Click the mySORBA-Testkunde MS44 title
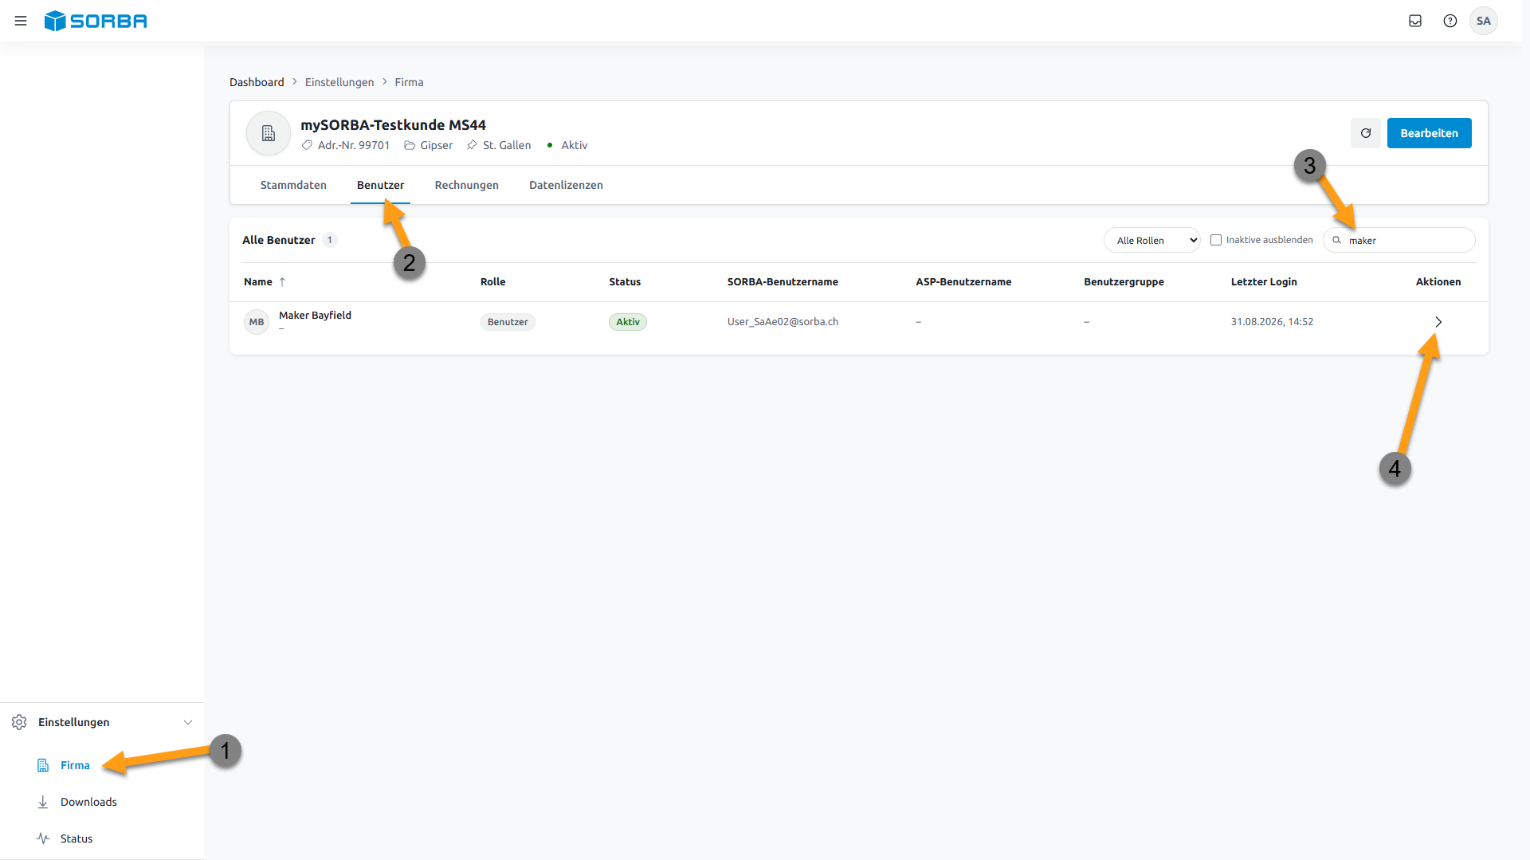 [x=393, y=125]
